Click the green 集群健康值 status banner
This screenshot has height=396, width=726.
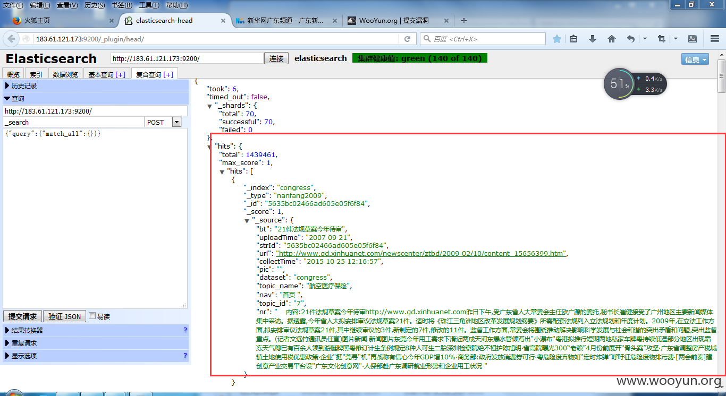point(420,58)
